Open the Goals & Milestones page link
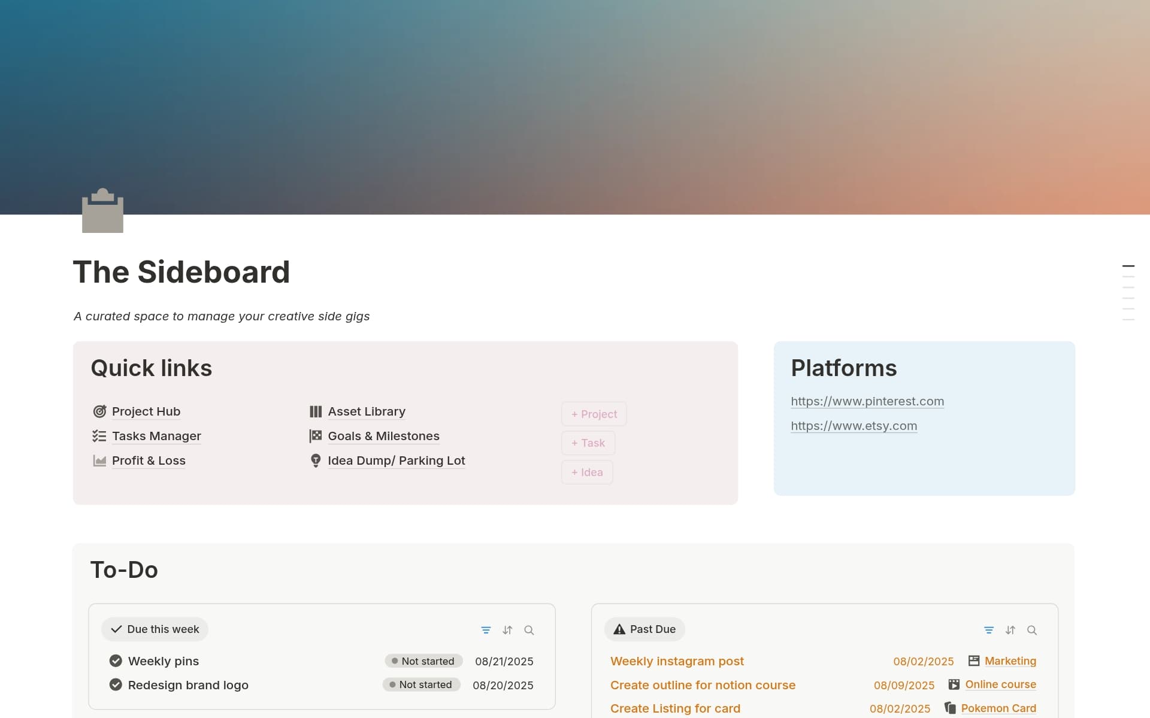The height and width of the screenshot is (718, 1150). point(383,436)
